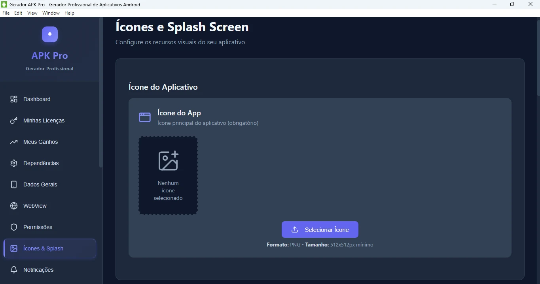Click the shield icon for Permissões
Image resolution: width=540 pixels, height=284 pixels.
click(x=14, y=227)
